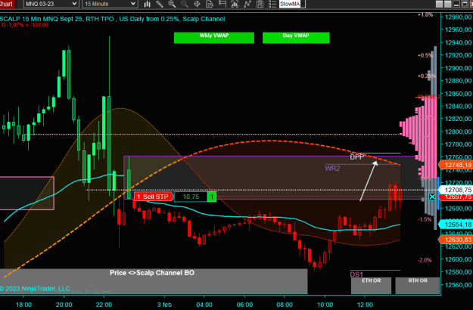473x310 pixels.
Task: Select the crosshair cursor tool
Action: (197, 4)
